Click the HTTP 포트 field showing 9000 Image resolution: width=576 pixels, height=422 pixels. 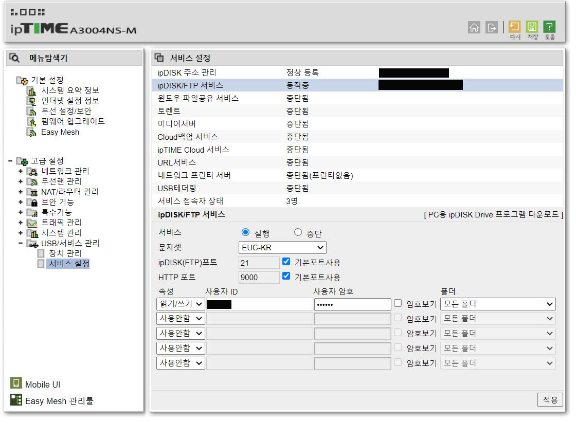pos(259,277)
